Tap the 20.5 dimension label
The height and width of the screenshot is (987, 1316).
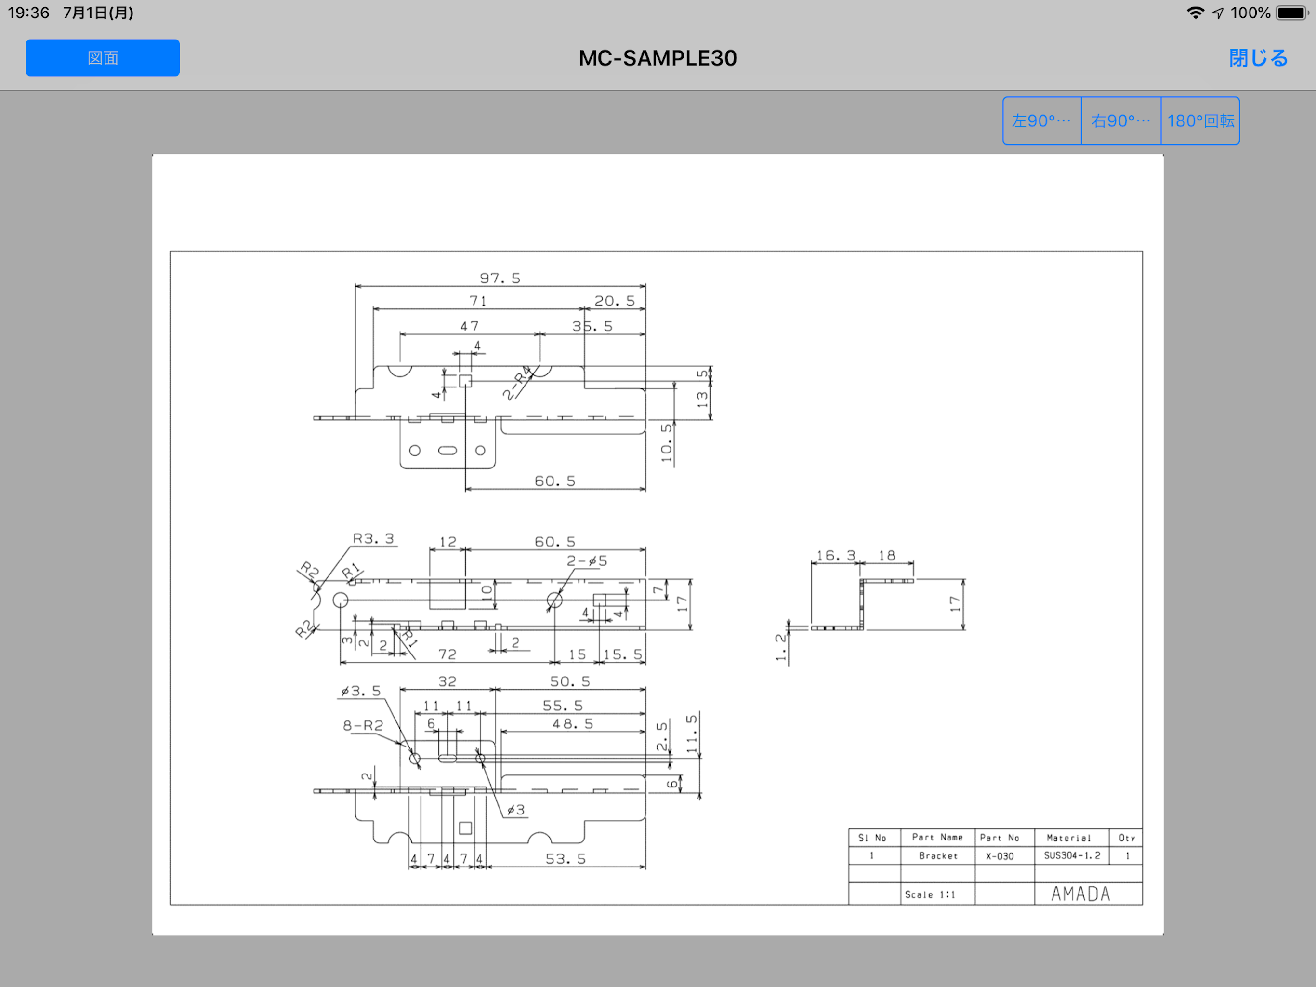615,301
